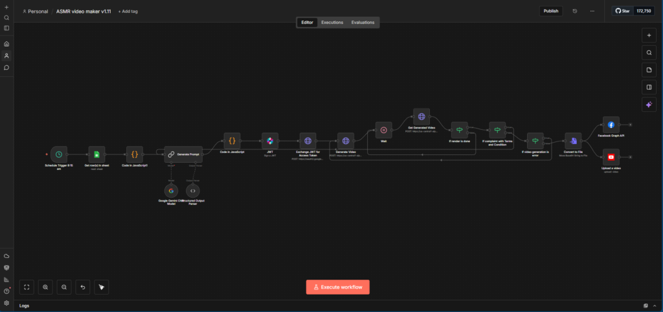The image size is (663, 312).
Task: Switch to the Evaluations tab
Action: (x=363, y=23)
